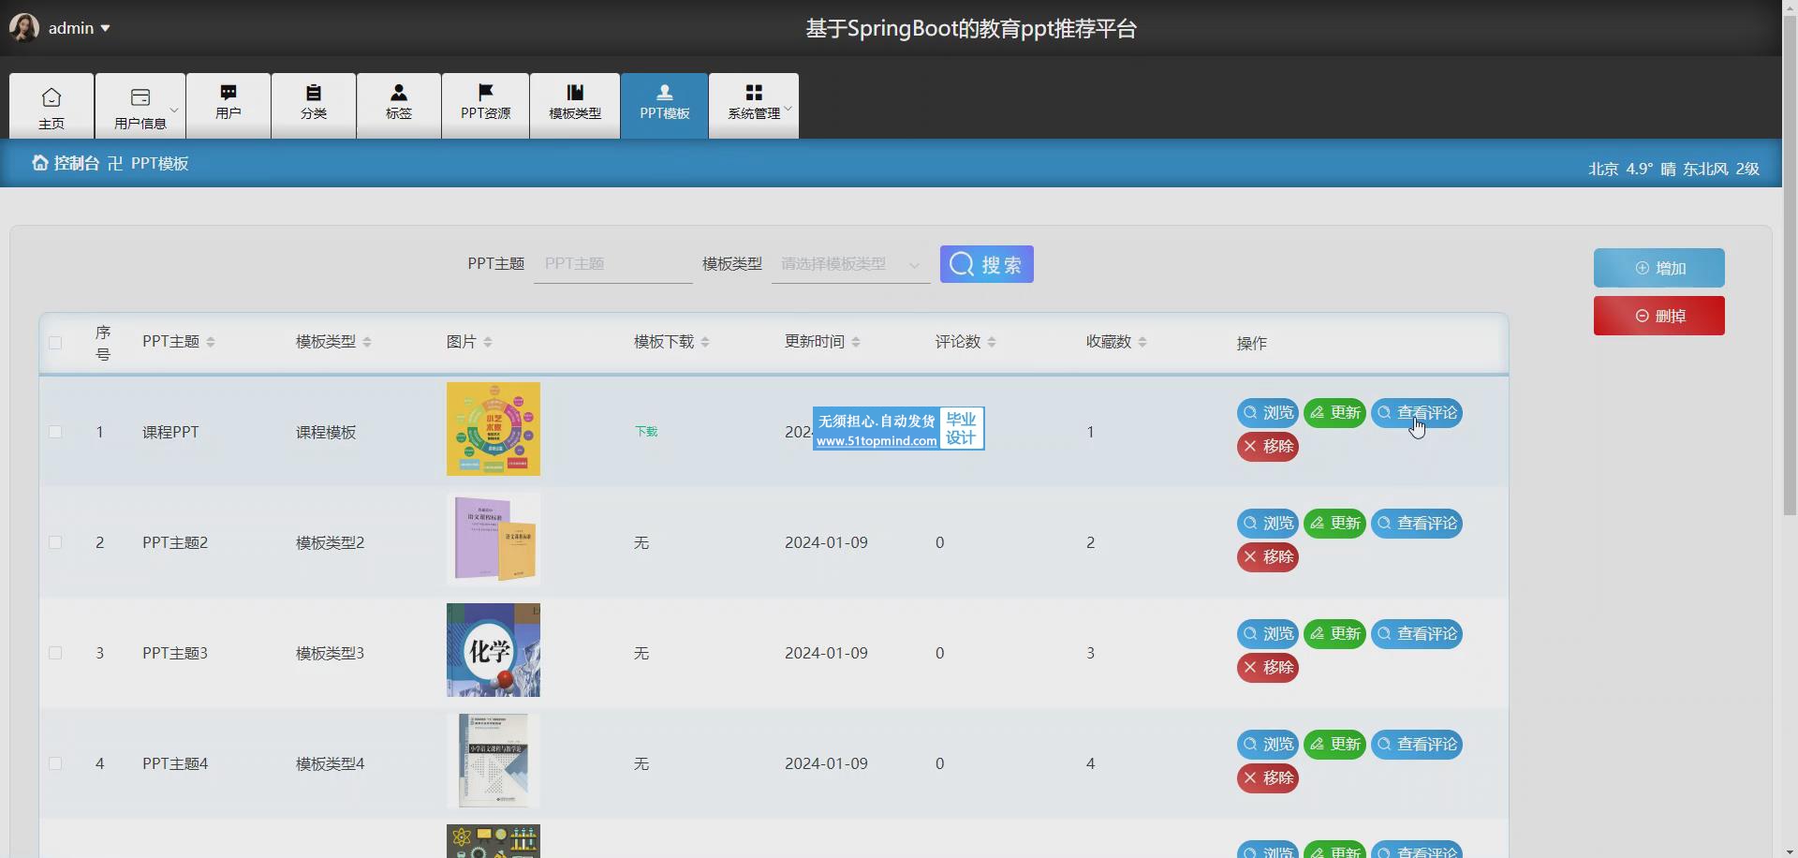The height and width of the screenshot is (858, 1798).
Task: Click 查看评论 for PPT主题2 row
Action: [1417, 524]
